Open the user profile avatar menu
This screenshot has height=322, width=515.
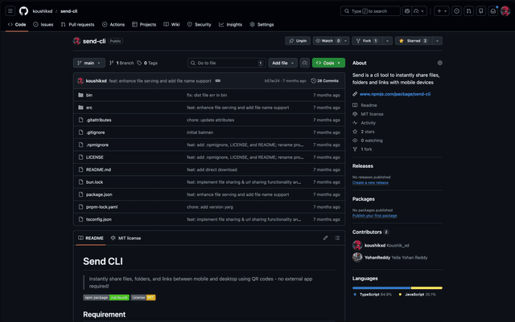click(505, 11)
